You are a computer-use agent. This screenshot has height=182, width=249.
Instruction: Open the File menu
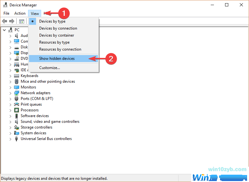point(6,13)
